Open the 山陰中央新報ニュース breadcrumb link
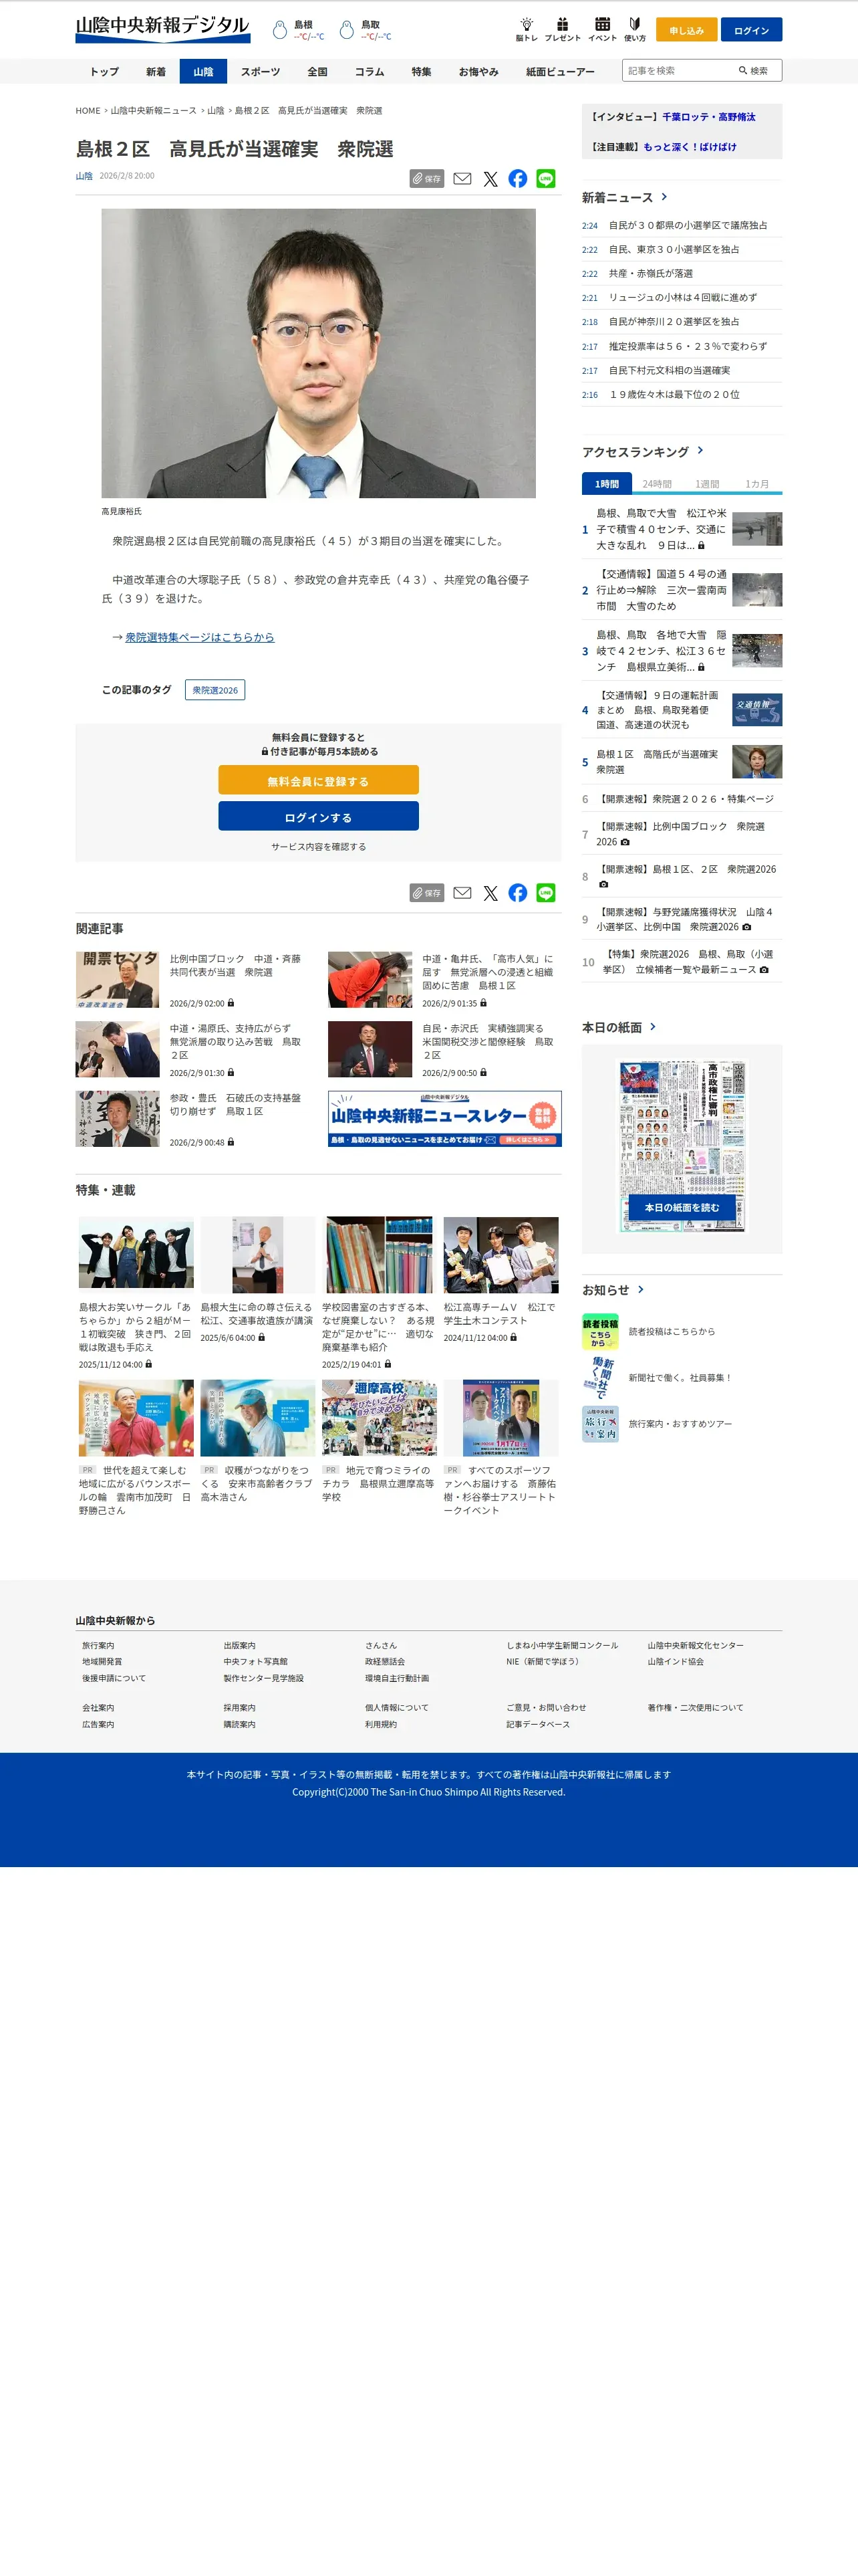The width and height of the screenshot is (858, 2576). point(154,111)
